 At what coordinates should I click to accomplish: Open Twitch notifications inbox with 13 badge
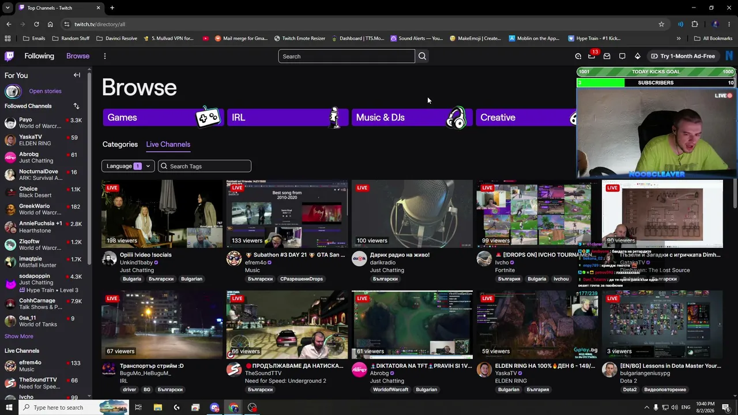point(592,56)
